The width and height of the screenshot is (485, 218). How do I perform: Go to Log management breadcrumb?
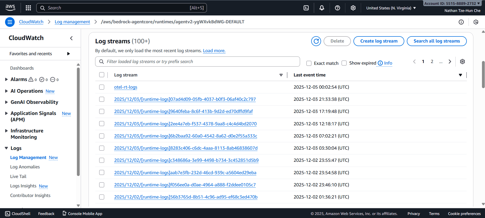[x=72, y=22]
